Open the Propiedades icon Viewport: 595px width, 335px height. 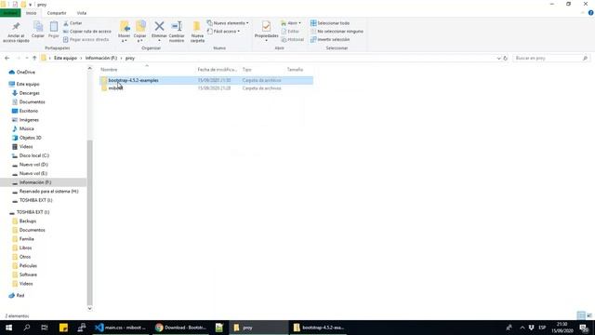(x=266, y=31)
